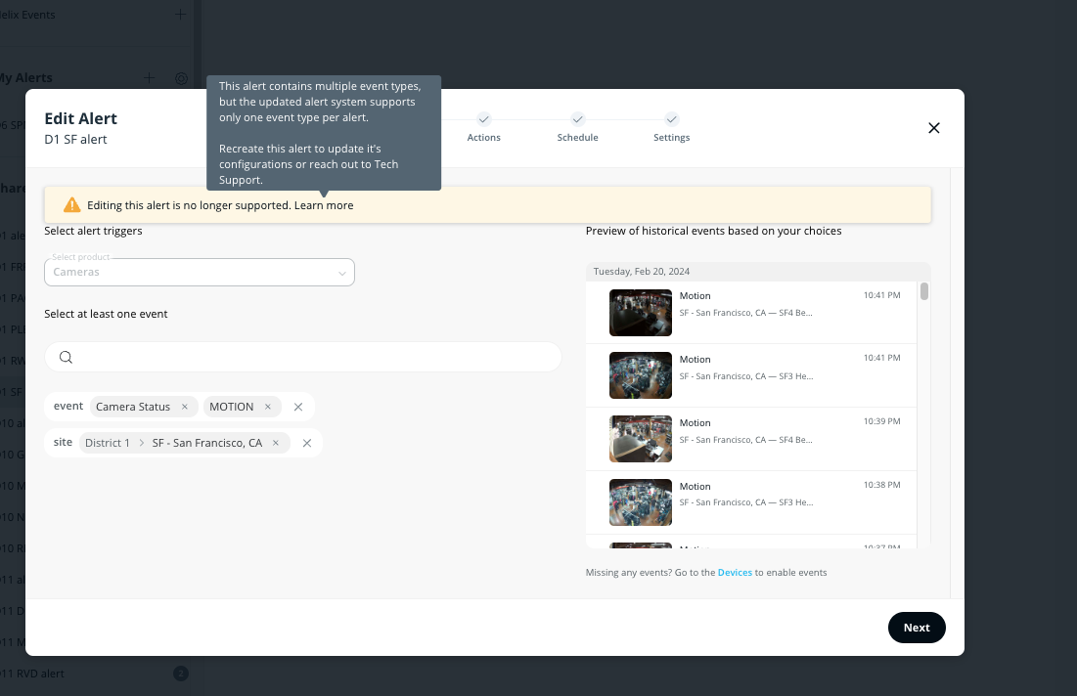Viewport: 1077px width, 696px height.
Task: Click the Learn more link
Action: point(324,205)
